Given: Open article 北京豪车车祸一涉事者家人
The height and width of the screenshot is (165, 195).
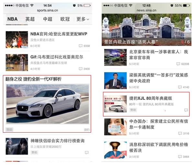Looking at the screenshot, I should 159,55.
